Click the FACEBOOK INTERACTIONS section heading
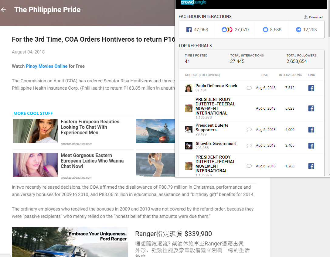This screenshot has height=257, width=330. pyautogui.click(x=205, y=16)
